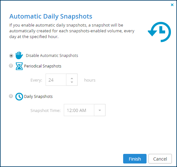Click the clock Daily Snapshots icon

coord(19,97)
